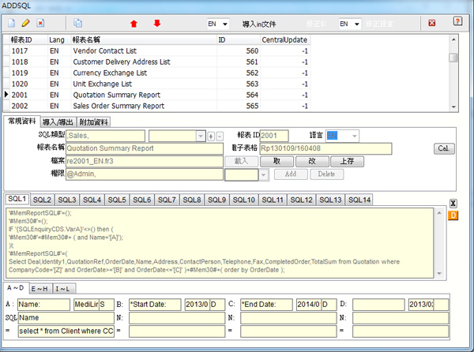Click the orange D button
The image size is (474, 352).
[x=453, y=215]
